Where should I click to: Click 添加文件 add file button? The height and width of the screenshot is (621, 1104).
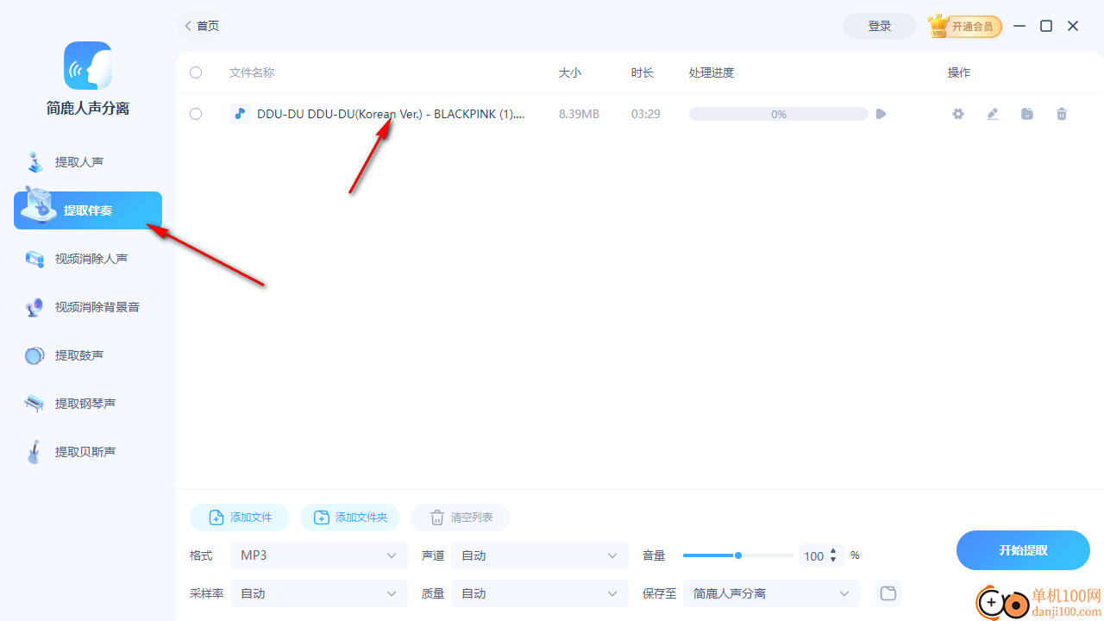click(240, 517)
